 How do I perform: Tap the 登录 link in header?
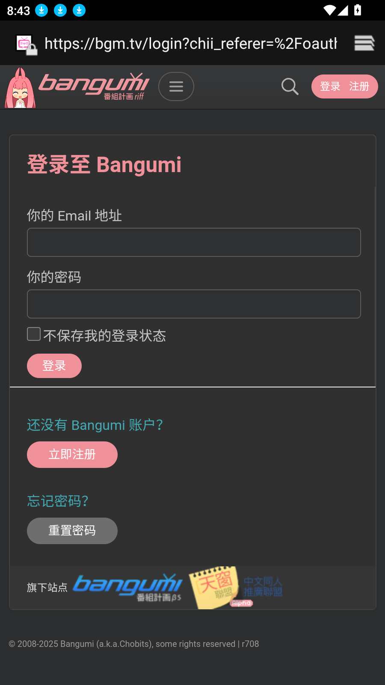330,86
